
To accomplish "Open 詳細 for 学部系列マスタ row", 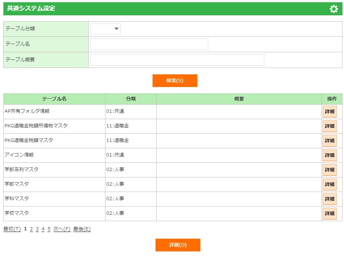I will tap(329, 170).
